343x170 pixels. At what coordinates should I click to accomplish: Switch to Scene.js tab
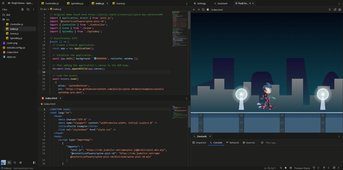(x=118, y=3)
